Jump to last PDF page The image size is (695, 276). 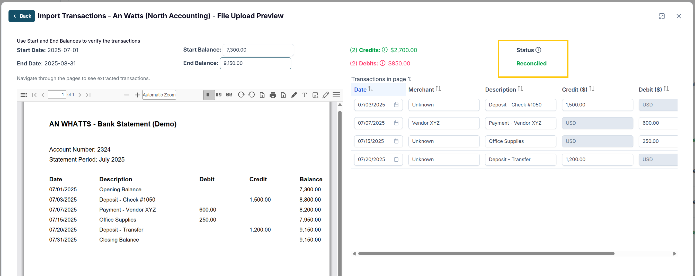point(88,95)
